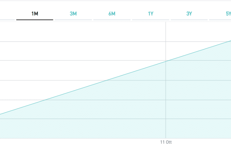The width and height of the screenshot is (231, 154).
Task: Click the shaded area right of the 11 Ott line
Action: (x=199, y=103)
